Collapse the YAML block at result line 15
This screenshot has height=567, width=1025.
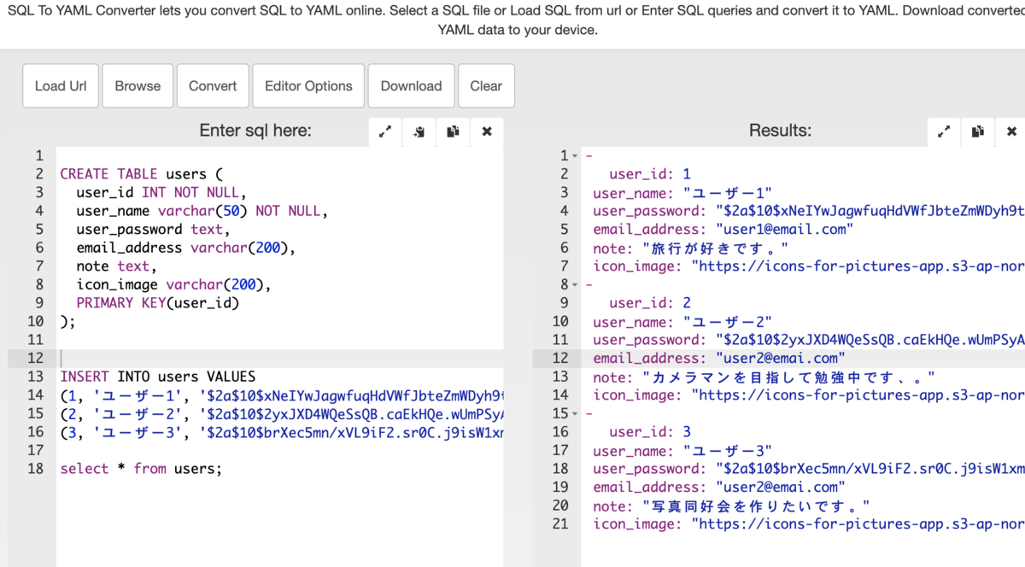575,413
